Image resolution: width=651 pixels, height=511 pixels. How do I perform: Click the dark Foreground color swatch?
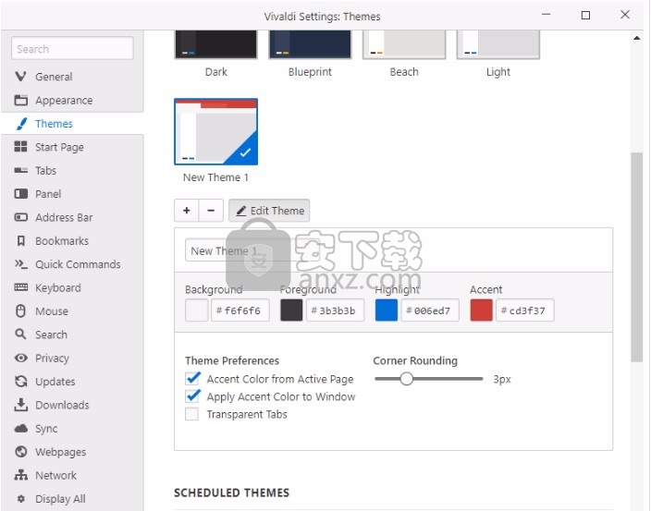coord(291,310)
